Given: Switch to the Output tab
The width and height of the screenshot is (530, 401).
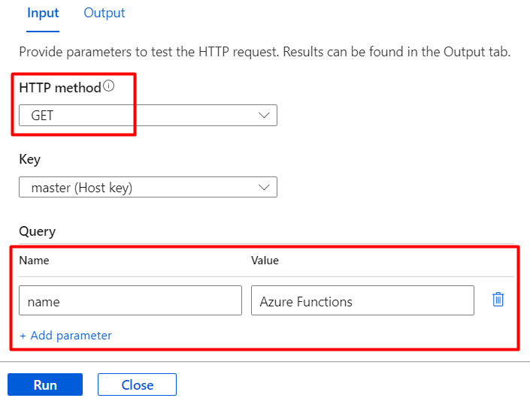Looking at the screenshot, I should pyautogui.click(x=104, y=13).
